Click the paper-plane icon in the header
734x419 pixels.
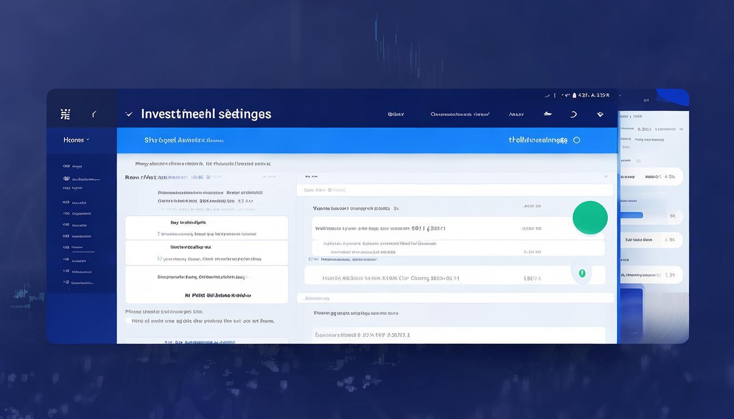pos(547,114)
